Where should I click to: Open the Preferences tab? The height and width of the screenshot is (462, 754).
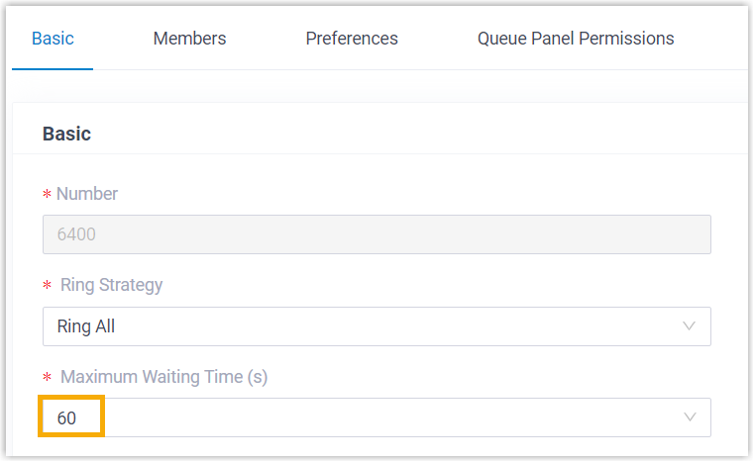[x=352, y=39]
